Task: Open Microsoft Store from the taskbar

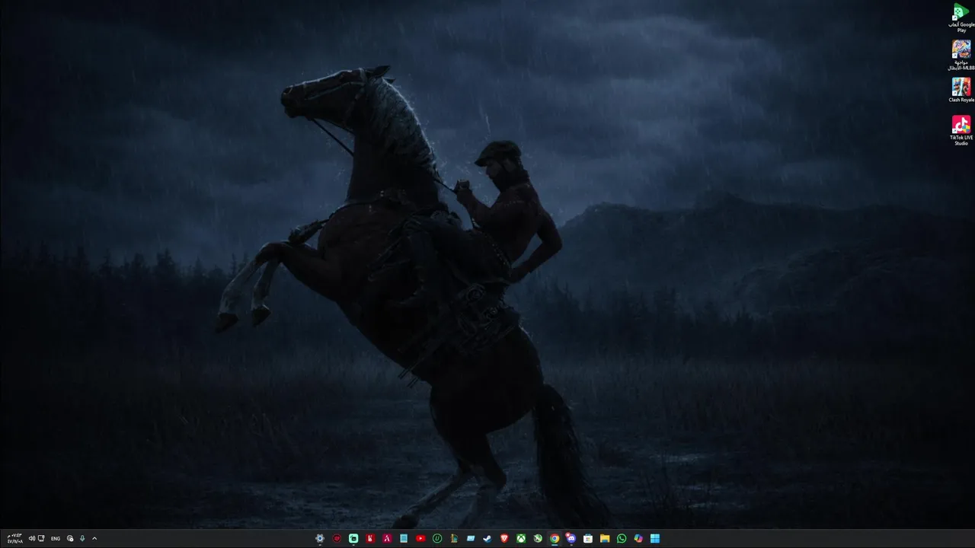Action: (588, 538)
